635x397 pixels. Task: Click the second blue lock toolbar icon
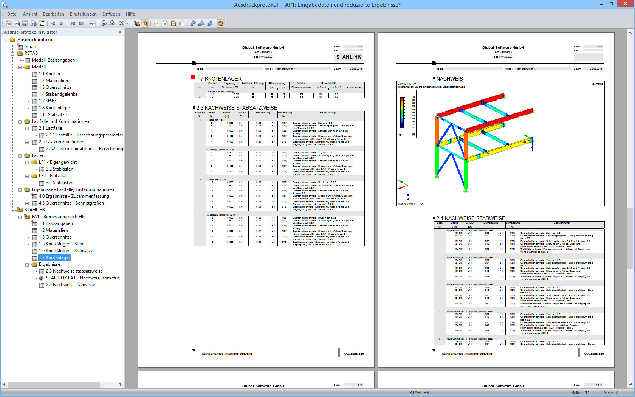[x=201, y=23]
